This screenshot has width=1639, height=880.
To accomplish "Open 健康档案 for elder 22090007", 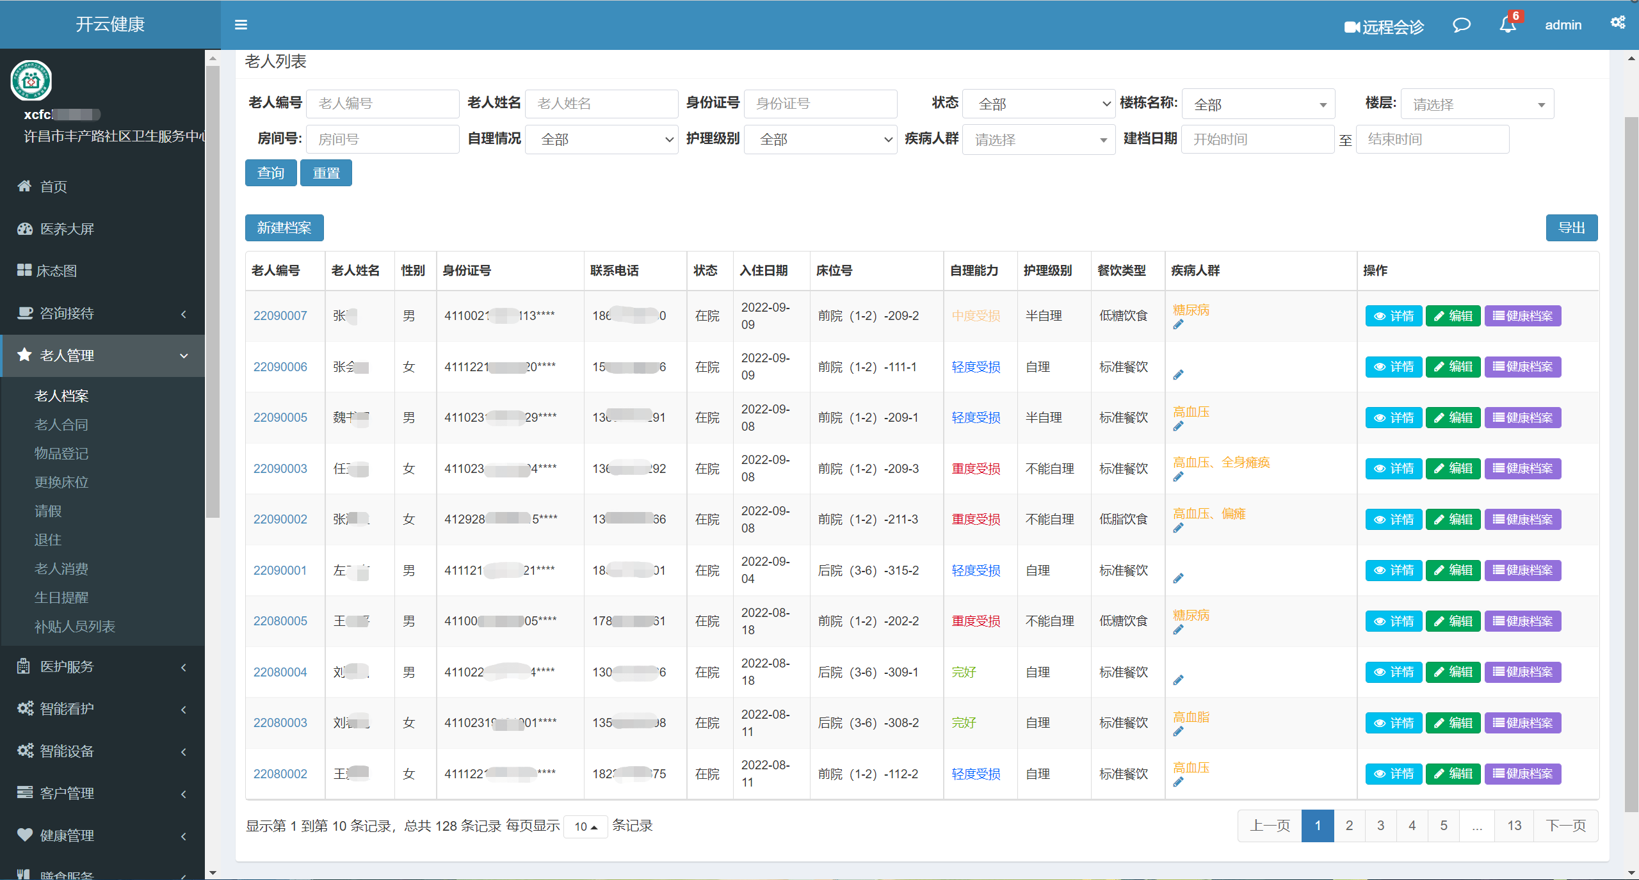I will click(1523, 316).
